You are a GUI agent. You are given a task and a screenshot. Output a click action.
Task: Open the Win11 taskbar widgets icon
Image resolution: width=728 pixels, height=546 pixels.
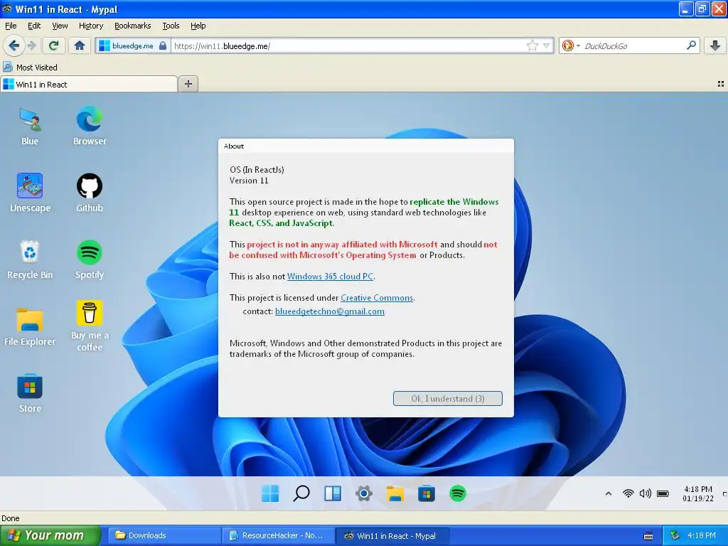(x=333, y=493)
